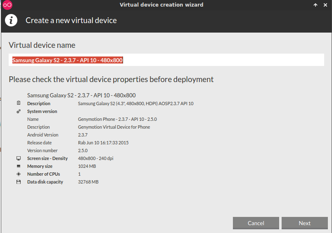Click the Genymotion logo in the title bar
332x233 pixels.
pos(7,5)
